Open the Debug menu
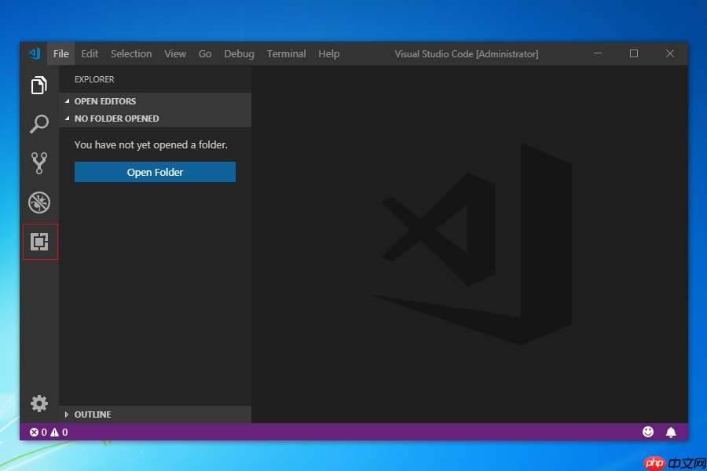Screen dimensions: 707x471 pyautogui.click(x=239, y=53)
